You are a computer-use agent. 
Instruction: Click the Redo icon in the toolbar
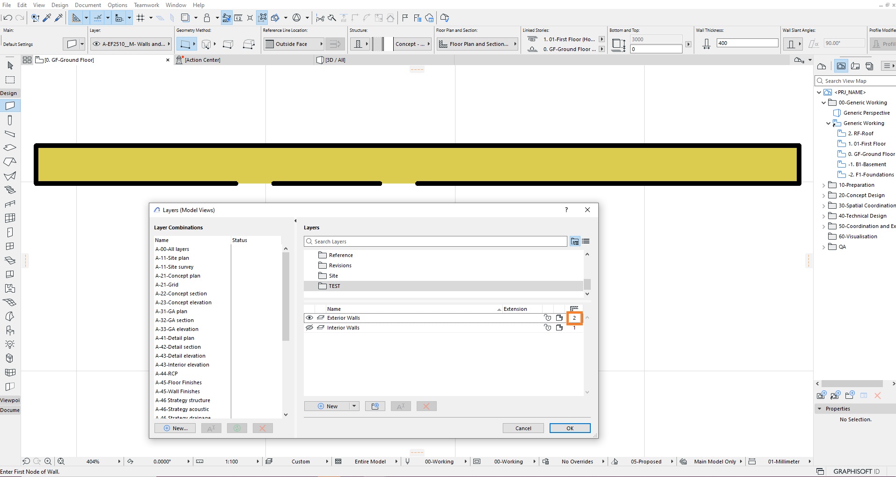pyautogui.click(x=20, y=18)
